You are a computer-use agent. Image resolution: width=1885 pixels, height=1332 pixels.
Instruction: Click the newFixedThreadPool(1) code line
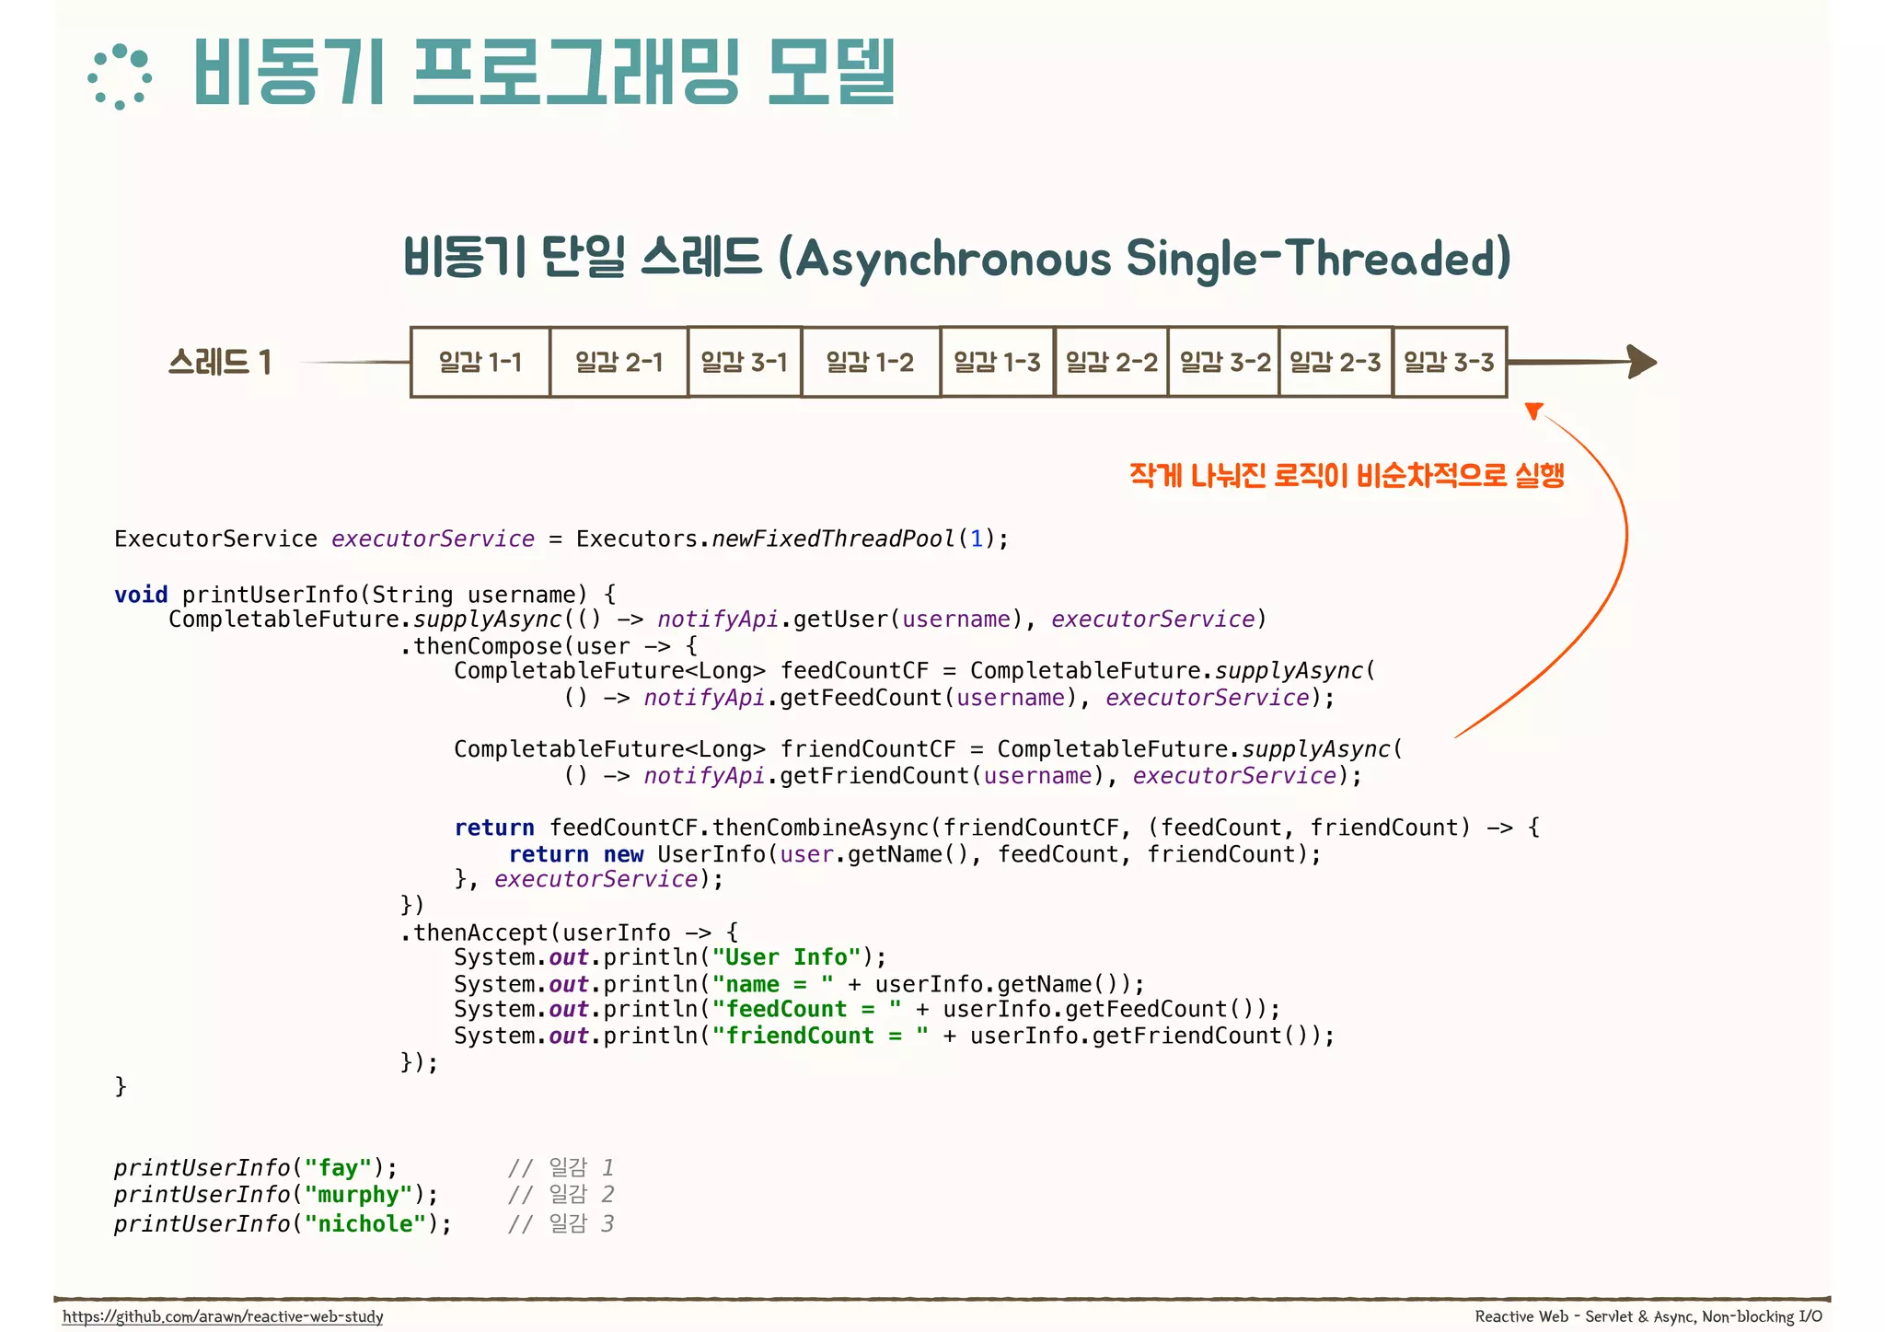tap(561, 539)
